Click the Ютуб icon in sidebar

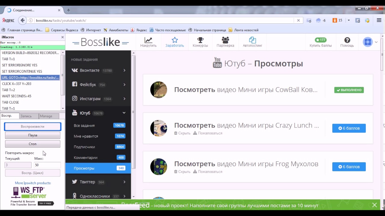point(75,113)
